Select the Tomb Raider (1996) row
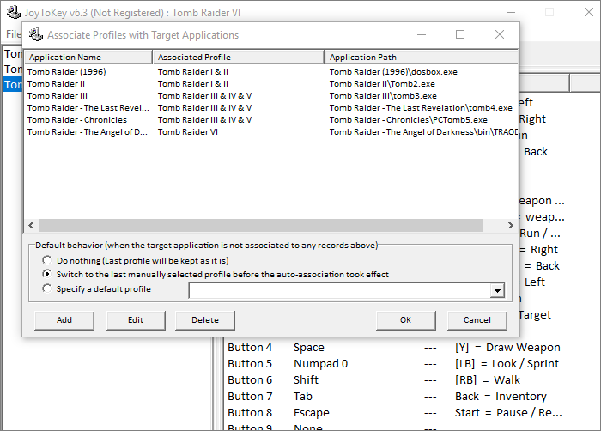601x431 pixels. point(67,72)
